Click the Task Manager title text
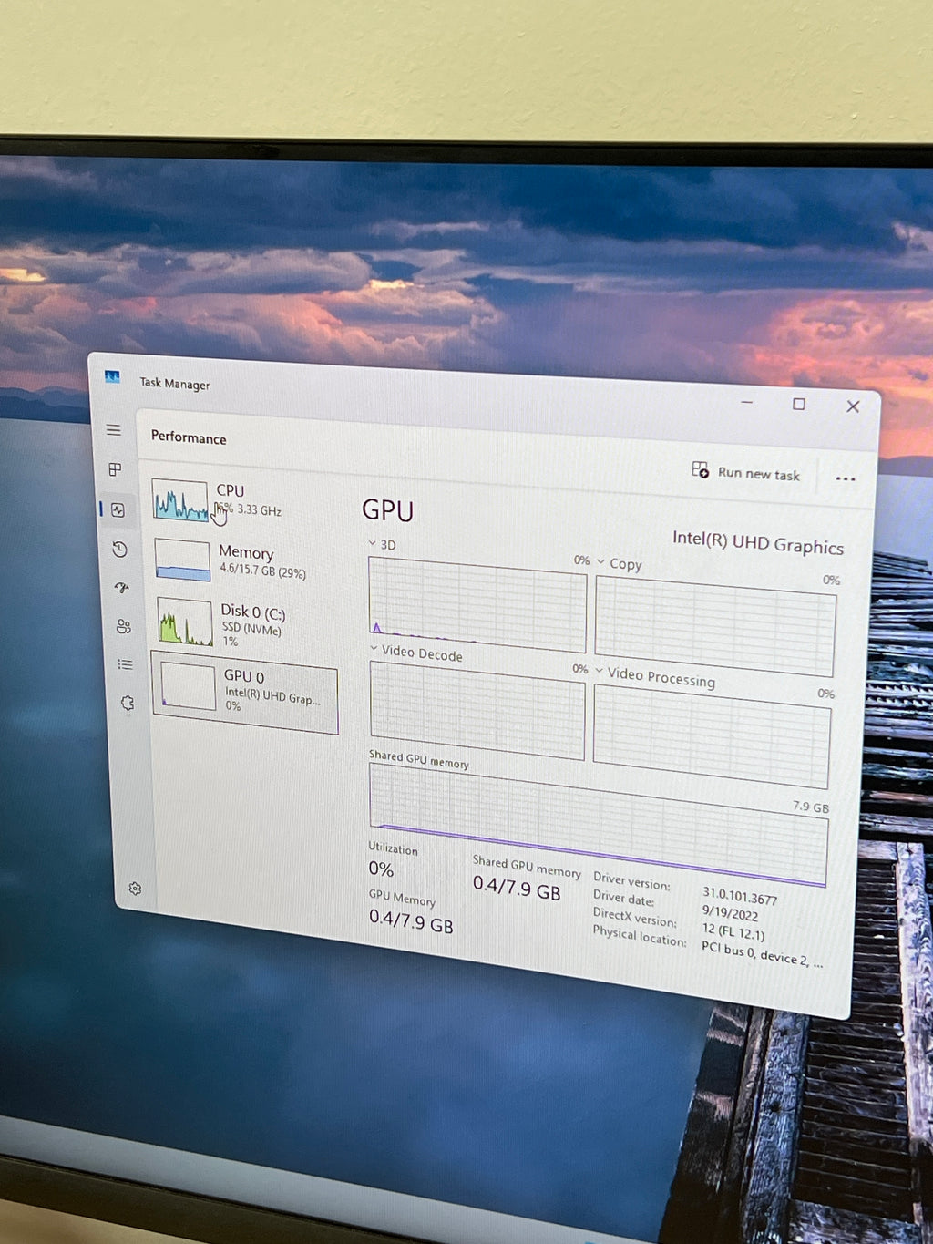This screenshot has height=1244, width=933. click(x=174, y=384)
